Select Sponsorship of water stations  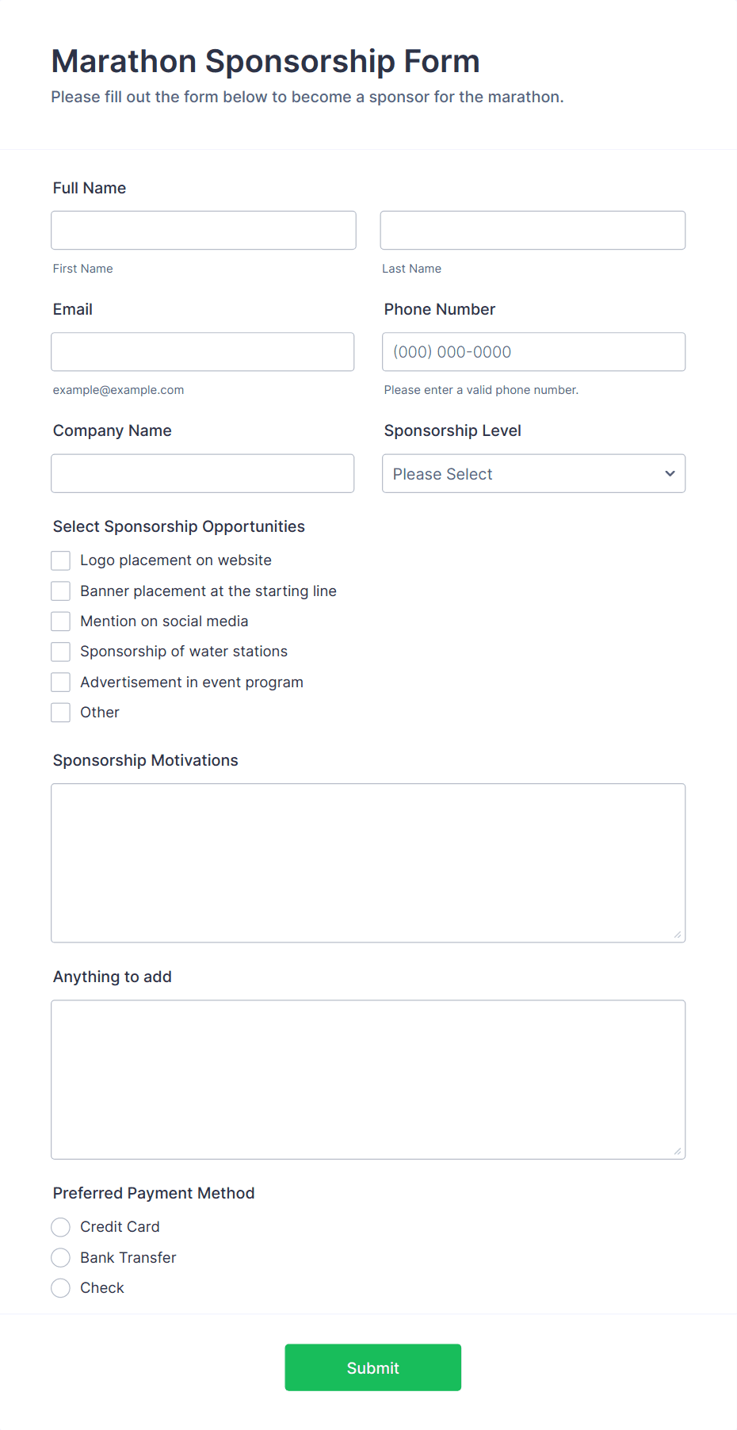[60, 651]
